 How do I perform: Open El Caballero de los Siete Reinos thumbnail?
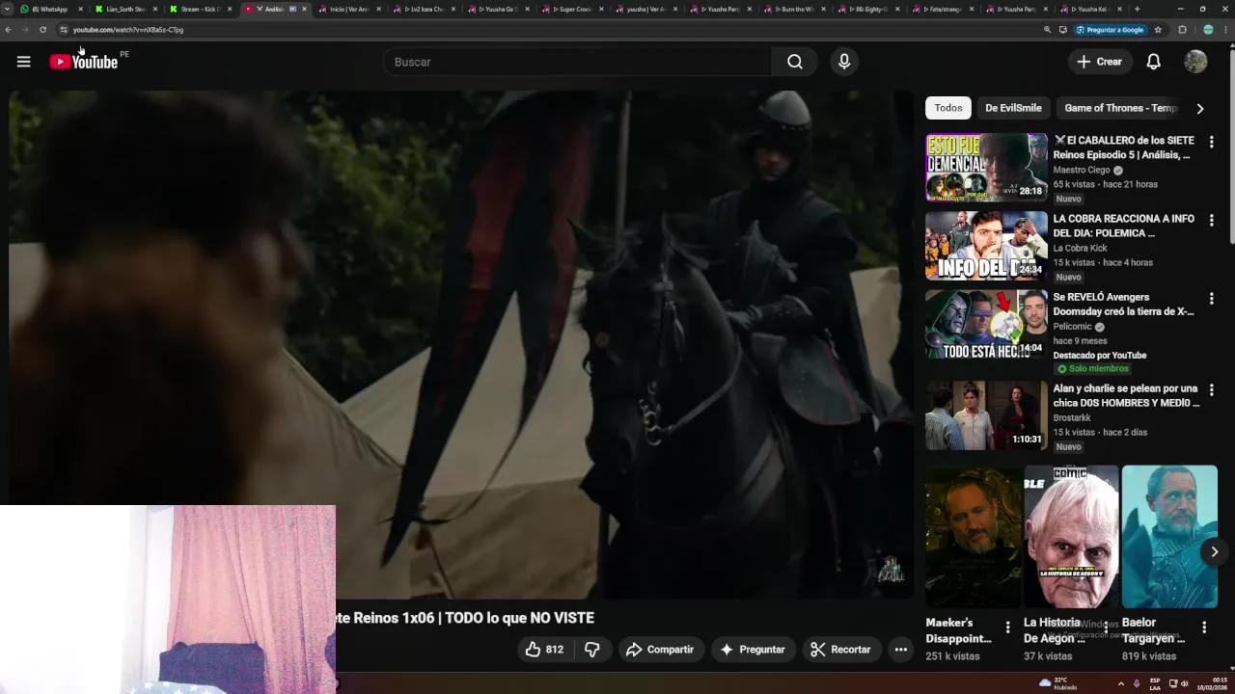986,168
